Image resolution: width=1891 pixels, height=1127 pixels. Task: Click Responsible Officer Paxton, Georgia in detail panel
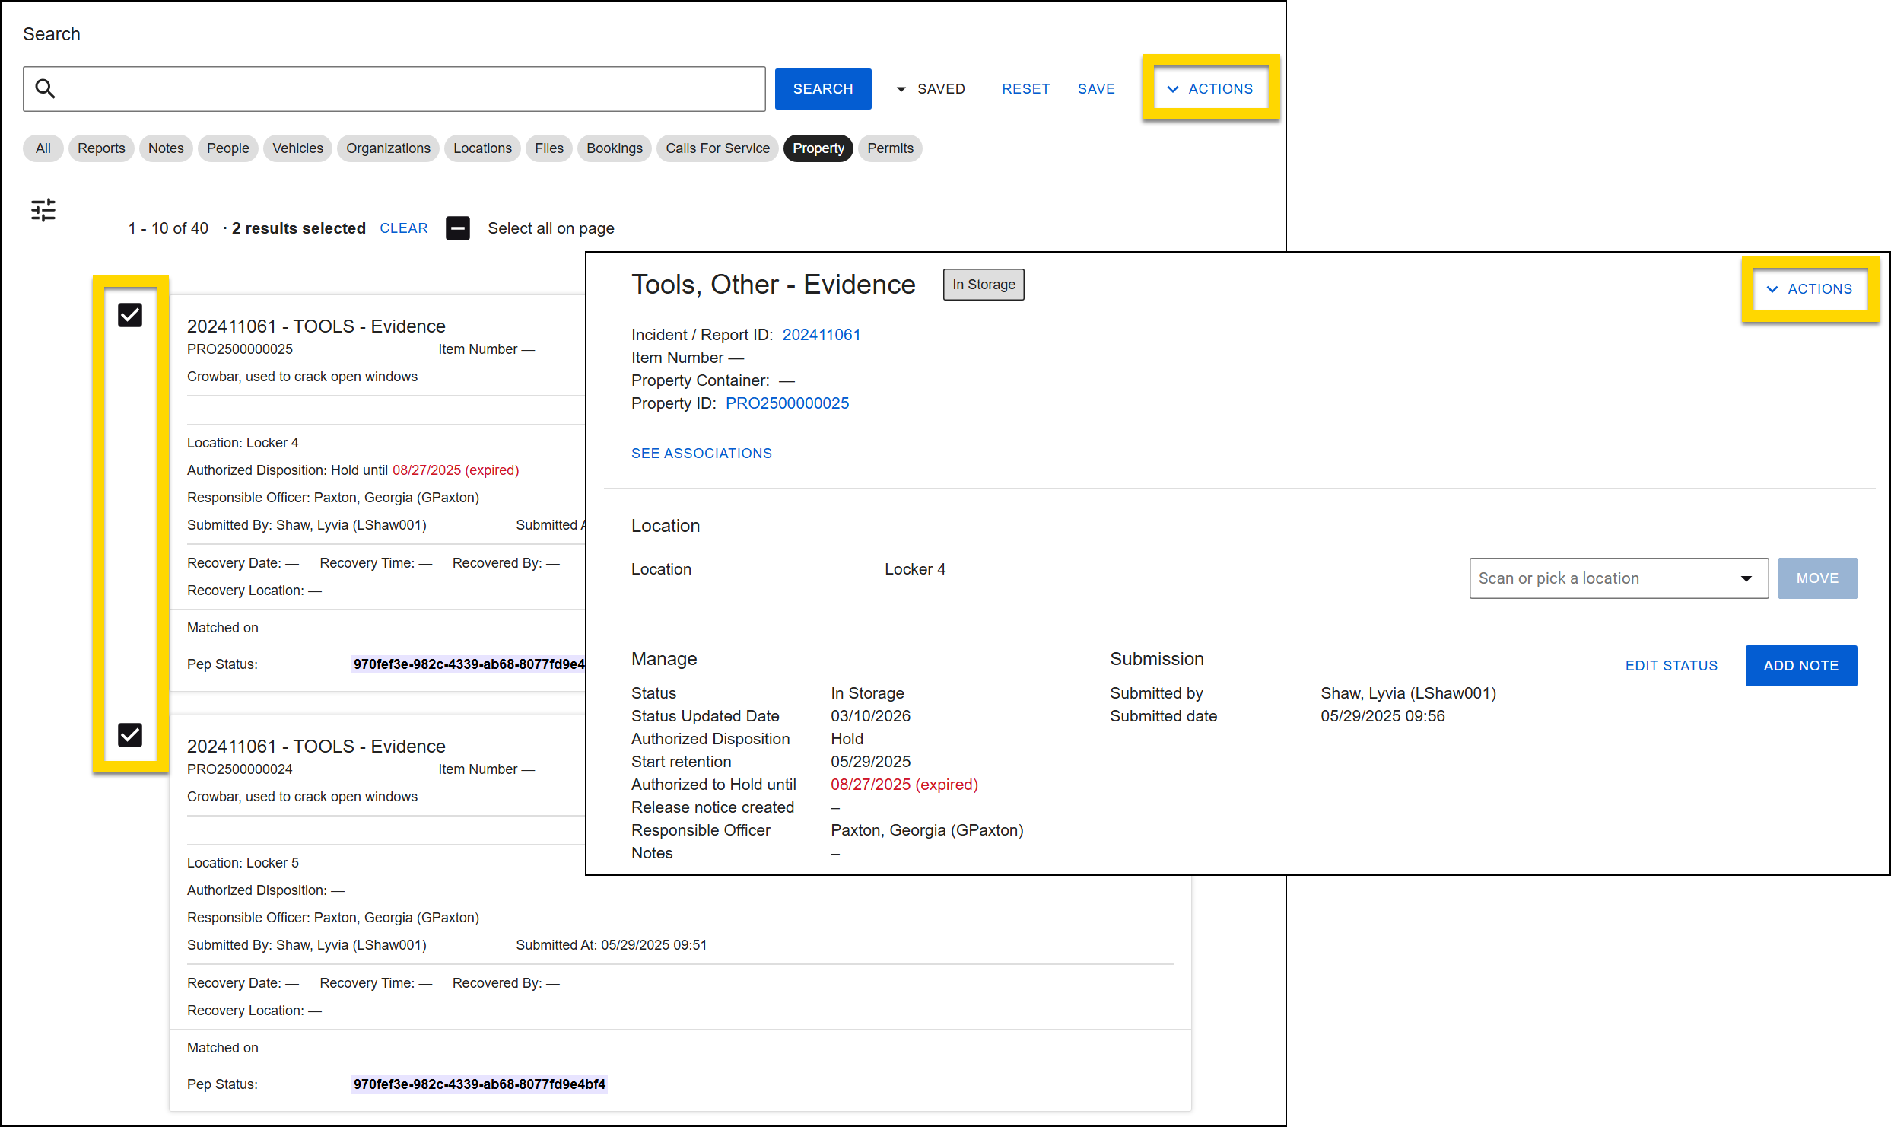coord(927,830)
